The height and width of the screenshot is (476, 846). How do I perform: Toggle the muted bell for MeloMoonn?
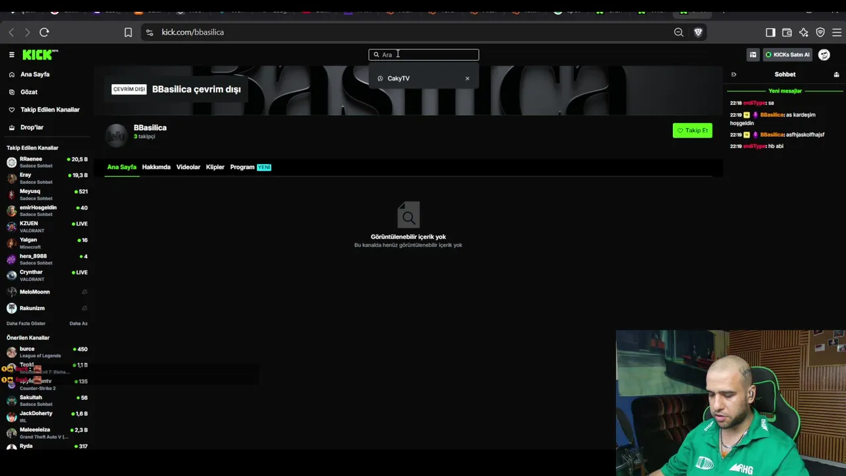(x=84, y=292)
